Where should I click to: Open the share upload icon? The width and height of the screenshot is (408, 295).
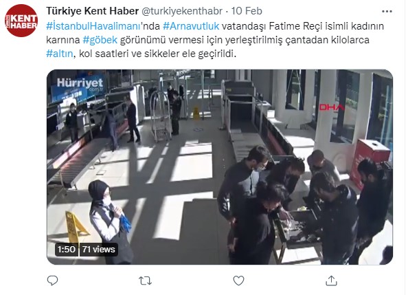pyautogui.click(x=331, y=281)
